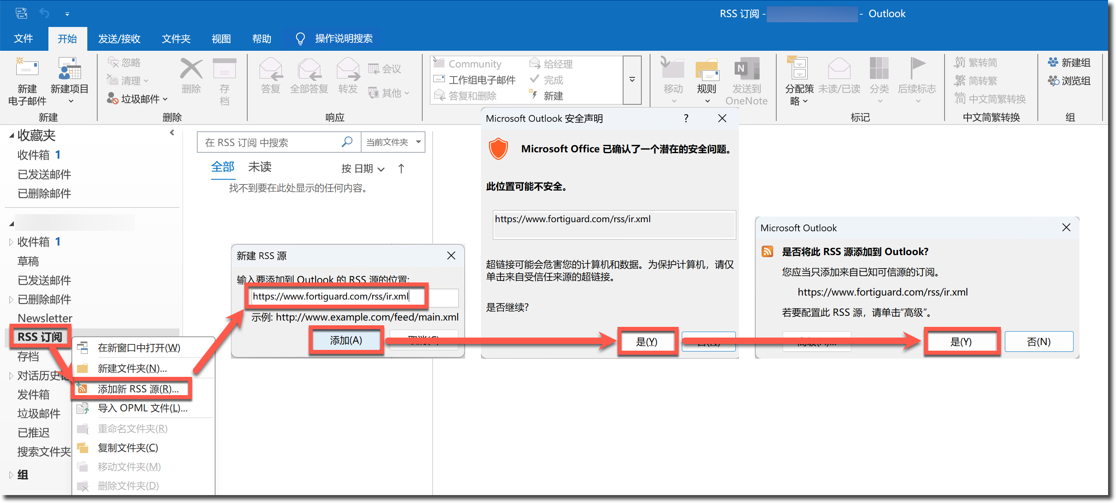Switch to the Folder (文件夹) ribbon tab

pos(176,38)
